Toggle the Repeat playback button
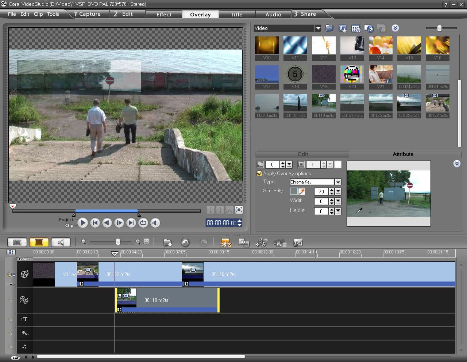Screen dimensions: 467x362 click(x=143, y=223)
